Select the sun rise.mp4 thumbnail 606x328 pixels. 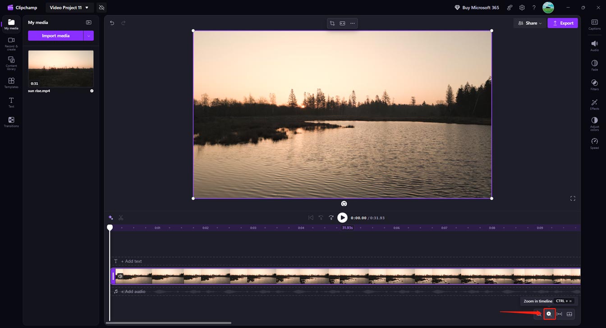pyautogui.click(x=61, y=68)
